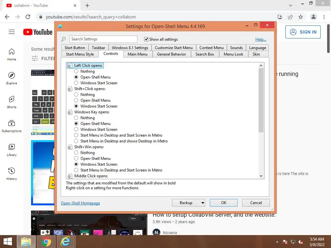Viewport: 331px width, 248px height.
Task: Click the network tray icon
Action: pyautogui.click(x=293, y=242)
